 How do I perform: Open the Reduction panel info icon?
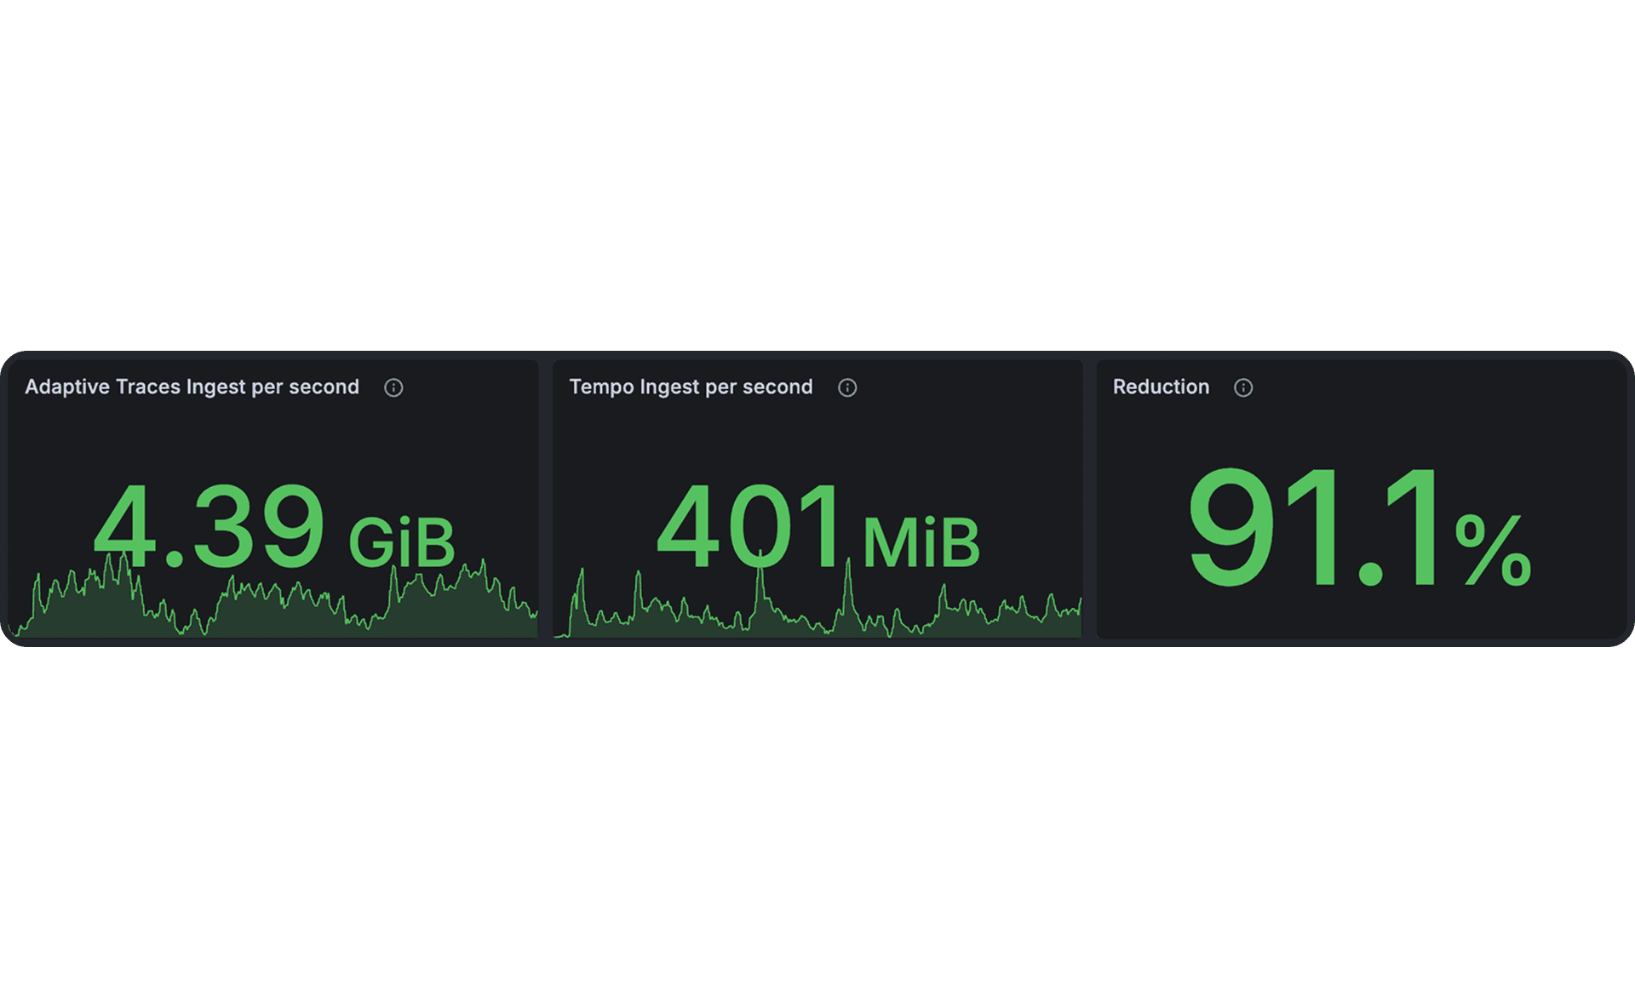tap(1243, 387)
